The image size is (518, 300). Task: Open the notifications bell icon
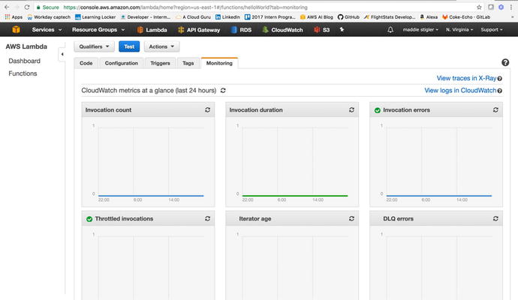point(390,30)
